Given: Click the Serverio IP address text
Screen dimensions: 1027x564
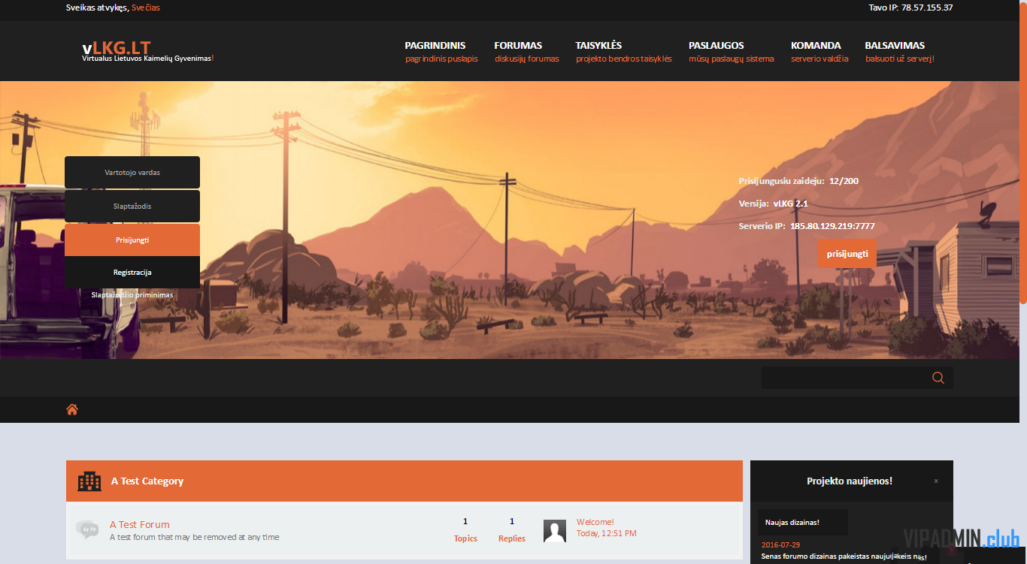Looking at the screenshot, I should pos(807,226).
